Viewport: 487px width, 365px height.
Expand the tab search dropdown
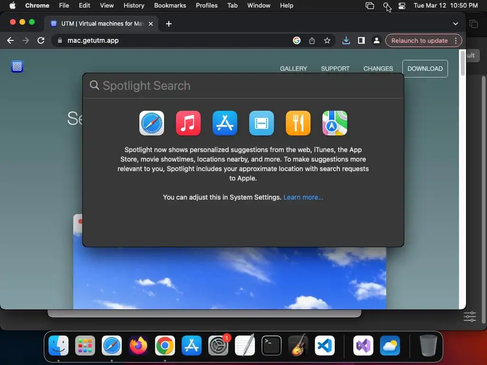[x=455, y=24]
